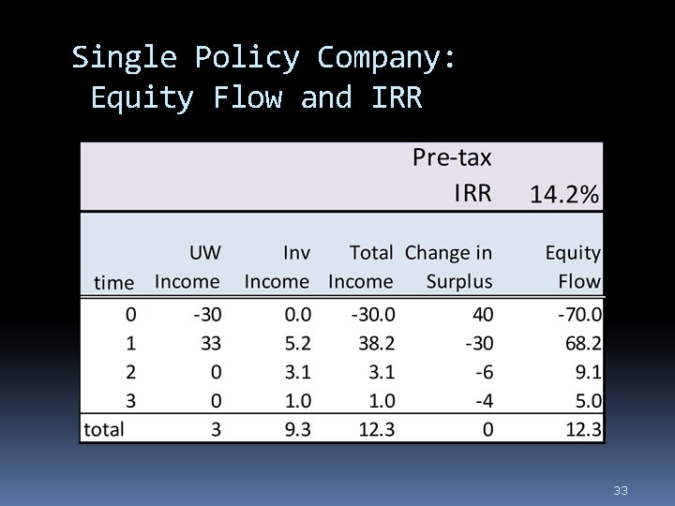Click the 38.2 total income cell
The width and height of the screenshot is (675, 506).
point(376,343)
